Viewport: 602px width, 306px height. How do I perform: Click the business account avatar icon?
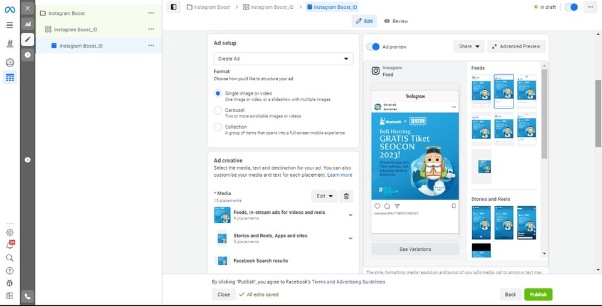[x=10, y=43]
